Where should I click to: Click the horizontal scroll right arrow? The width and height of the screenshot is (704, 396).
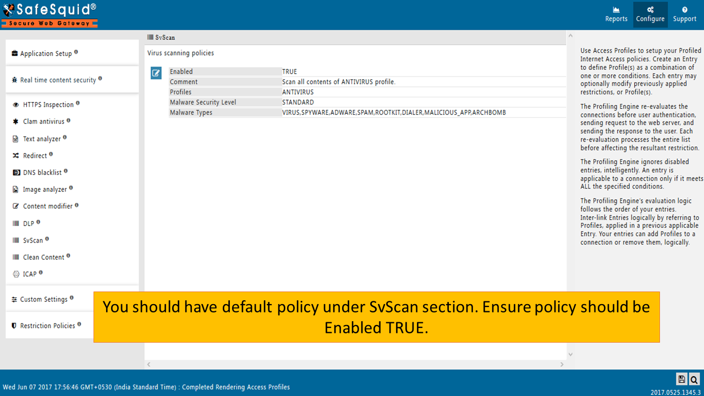click(562, 364)
